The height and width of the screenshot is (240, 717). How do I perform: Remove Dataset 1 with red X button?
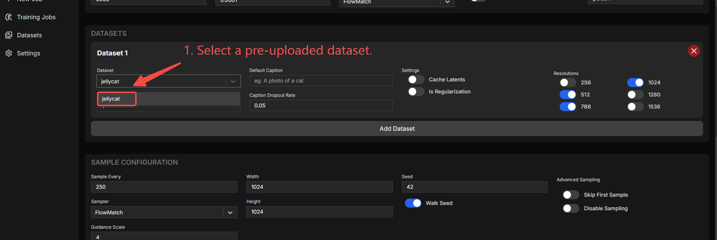(694, 51)
